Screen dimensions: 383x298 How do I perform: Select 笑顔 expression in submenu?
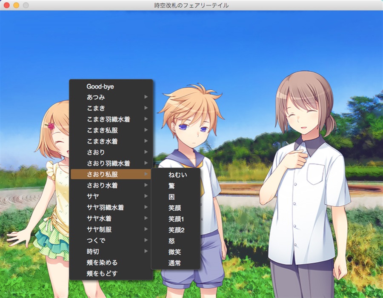click(176, 208)
